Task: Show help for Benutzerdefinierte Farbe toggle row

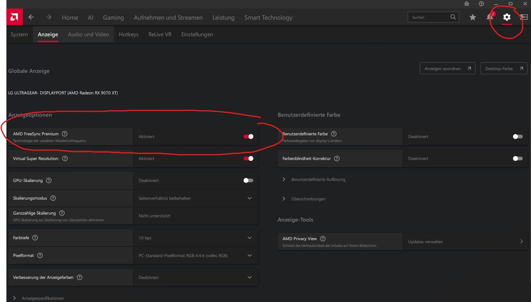Action: coord(334,134)
